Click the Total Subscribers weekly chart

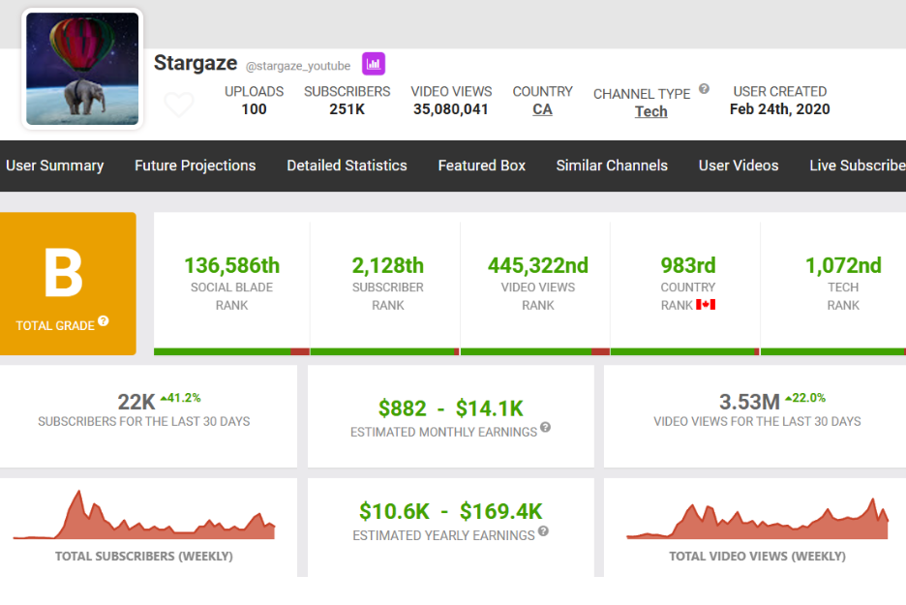[x=144, y=518]
